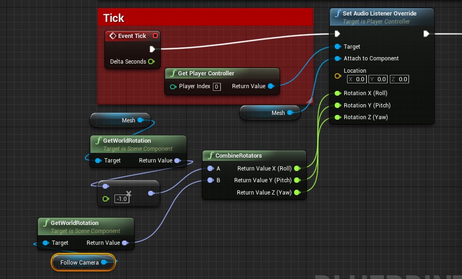Click the Return Value X (Roll) output pin
The height and width of the screenshot is (279, 462).
click(297, 168)
